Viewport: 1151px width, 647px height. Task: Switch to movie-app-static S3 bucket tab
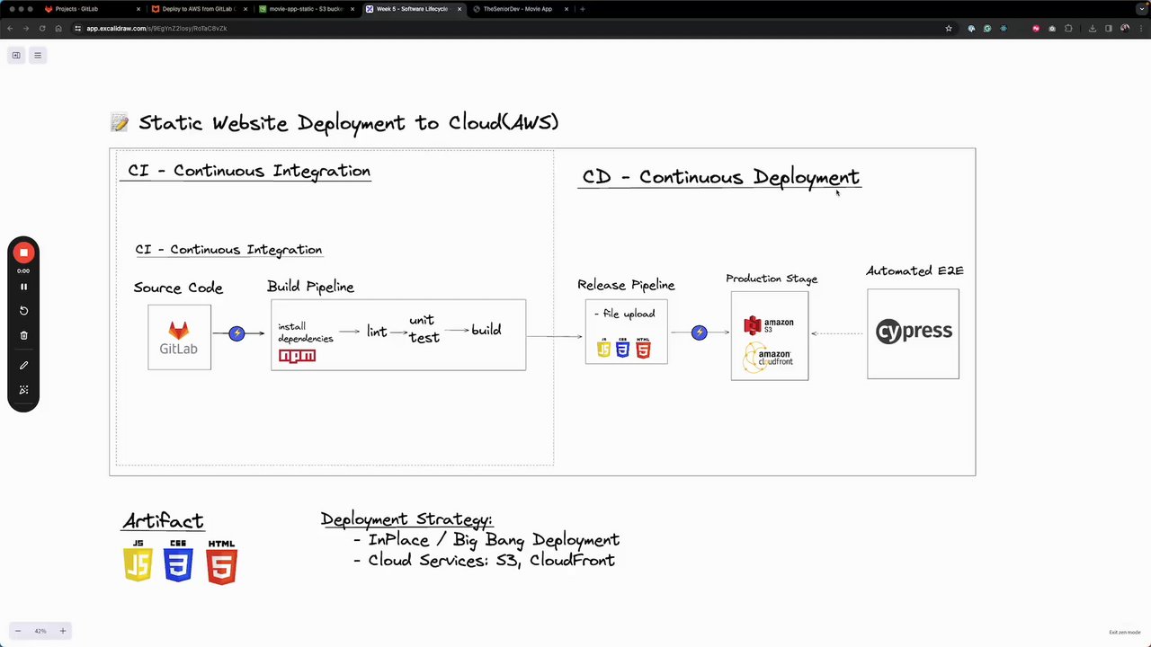(306, 9)
